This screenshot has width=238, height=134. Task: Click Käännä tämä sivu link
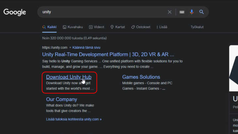click(86, 47)
